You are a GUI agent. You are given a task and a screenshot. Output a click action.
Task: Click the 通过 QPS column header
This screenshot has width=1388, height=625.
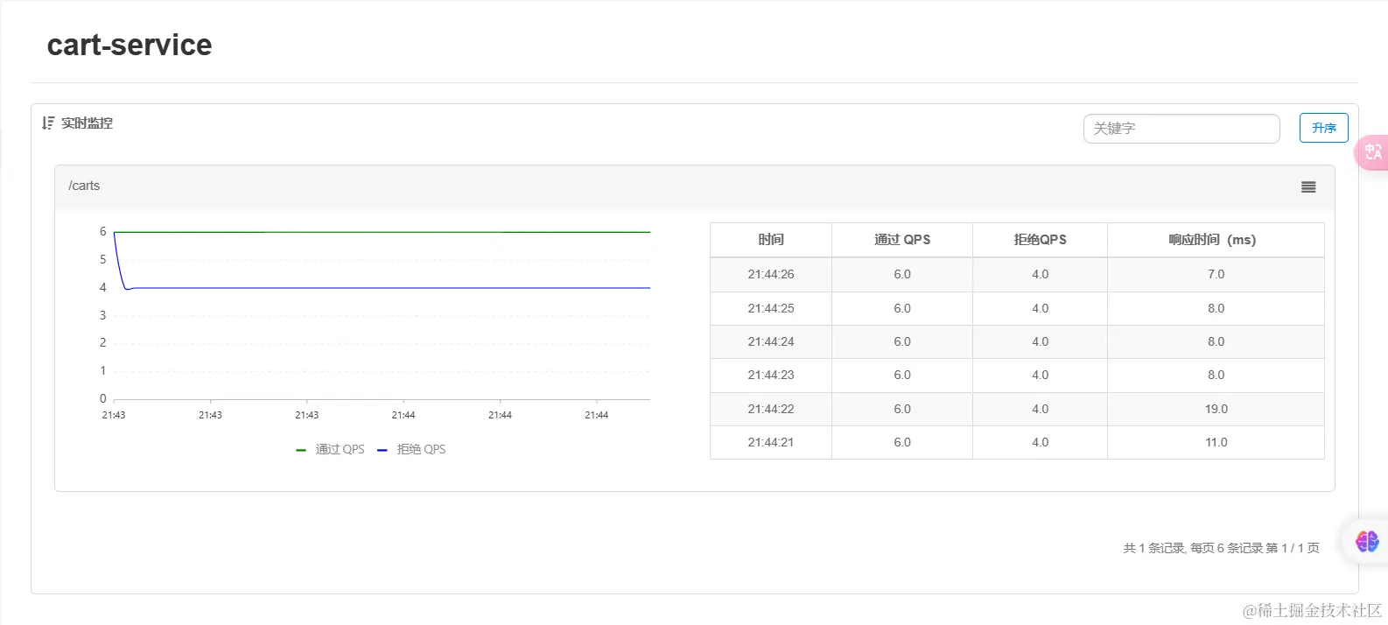[902, 240]
